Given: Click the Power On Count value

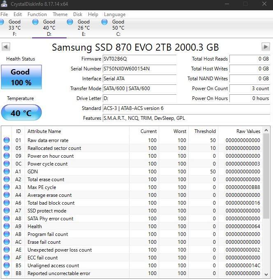Looking at the screenshot, I should 250,89.
